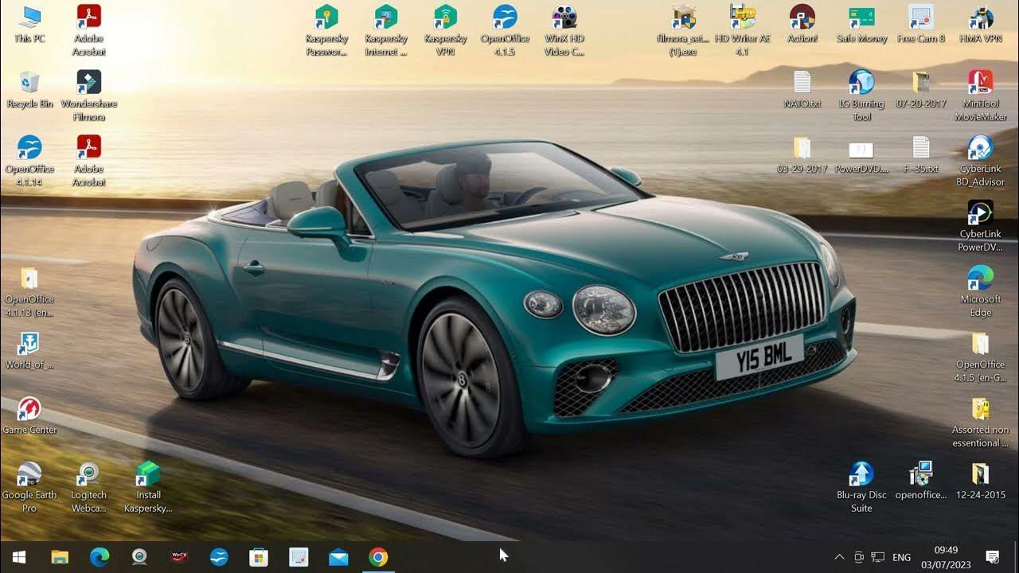Image resolution: width=1019 pixels, height=573 pixels.
Task: Select the Recycle Bin icon
Action: (29, 84)
